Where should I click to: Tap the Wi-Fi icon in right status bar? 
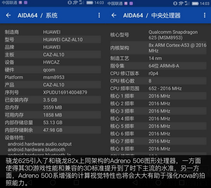click(x=181, y=4)
